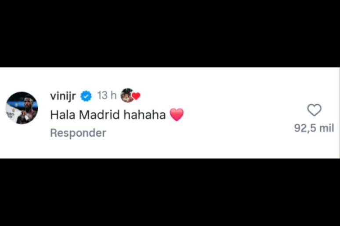This screenshot has height=226, width=340.
Task: Click the black area above the comment
Action: [x=170, y=34]
